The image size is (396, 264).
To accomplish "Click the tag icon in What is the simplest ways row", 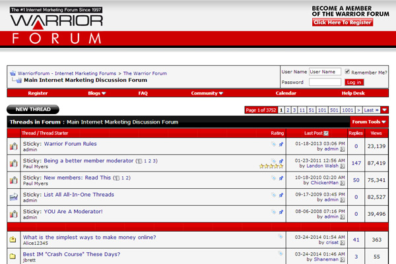I will point(280,236).
